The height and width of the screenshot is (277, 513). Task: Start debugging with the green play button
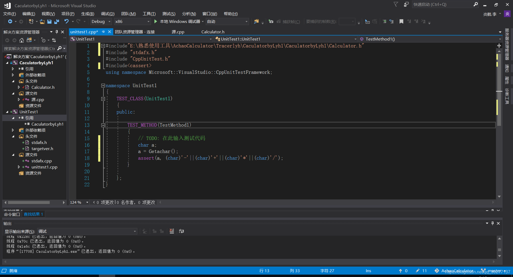156,21
